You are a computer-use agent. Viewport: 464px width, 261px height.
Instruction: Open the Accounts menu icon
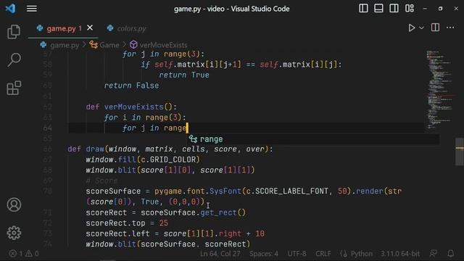click(x=14, y=204)
